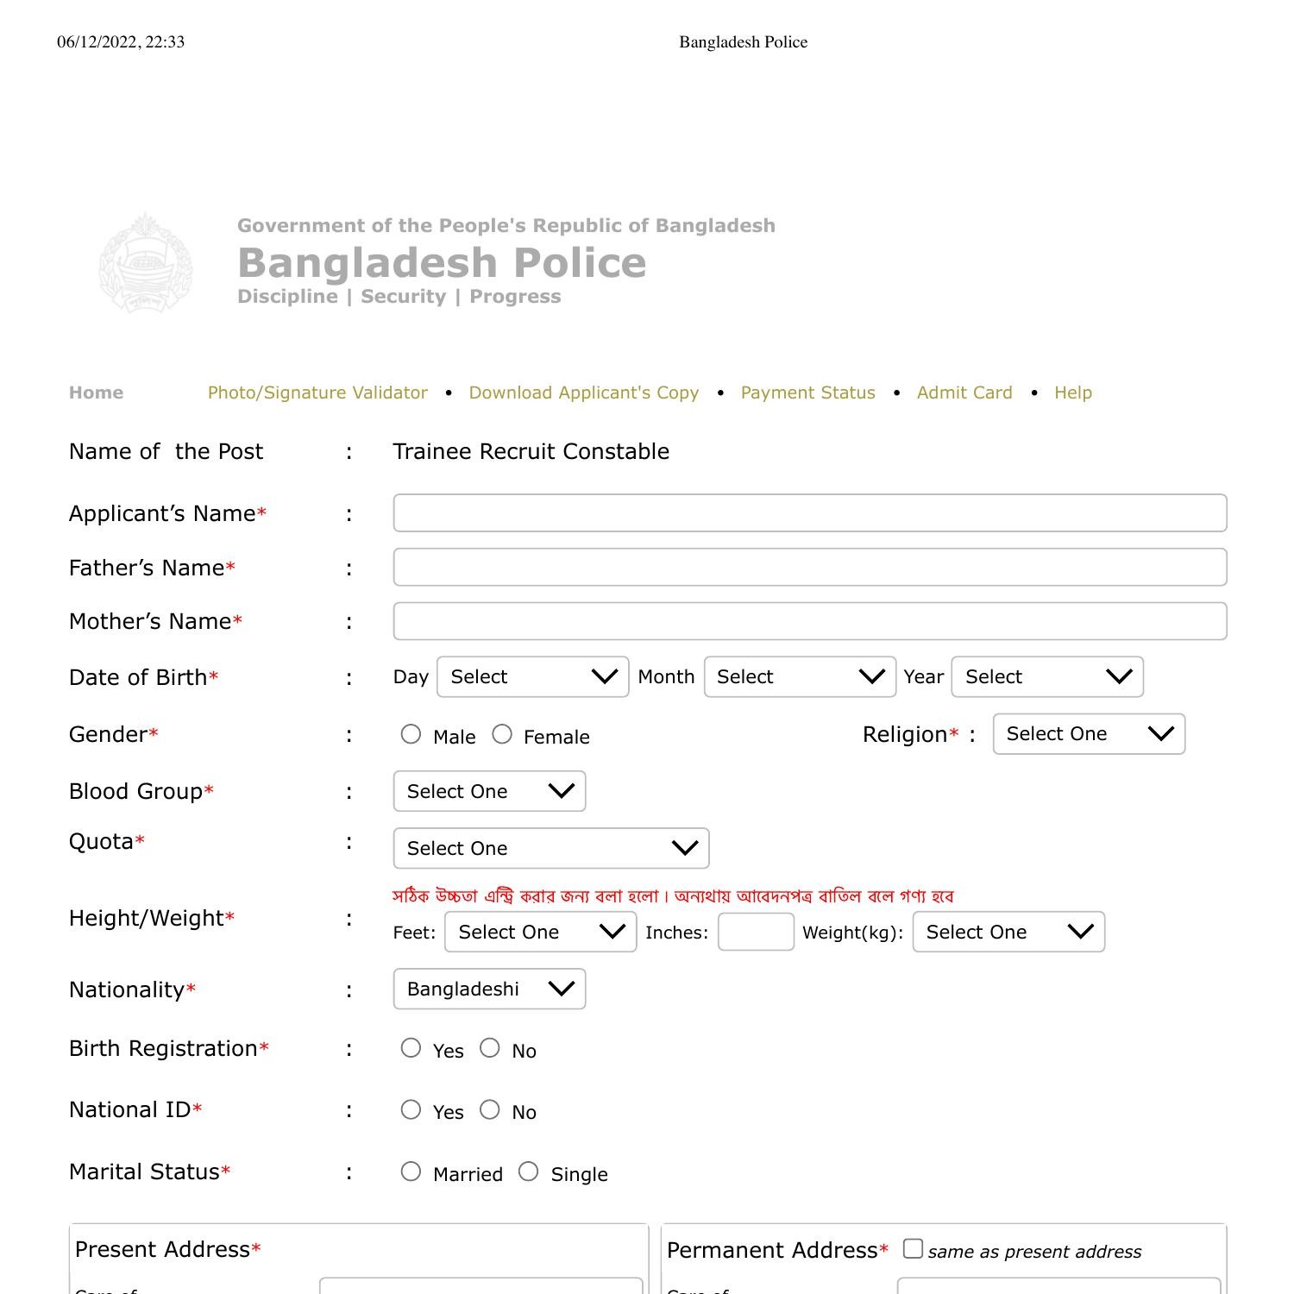Open the Feet dropdown under Height/Weight
This screenshot has height=1294, width=1294.
tap(540, 932)
